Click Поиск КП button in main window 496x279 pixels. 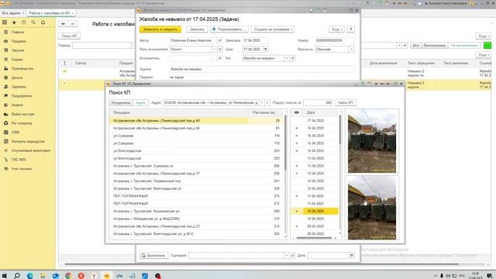pos(69,36)
